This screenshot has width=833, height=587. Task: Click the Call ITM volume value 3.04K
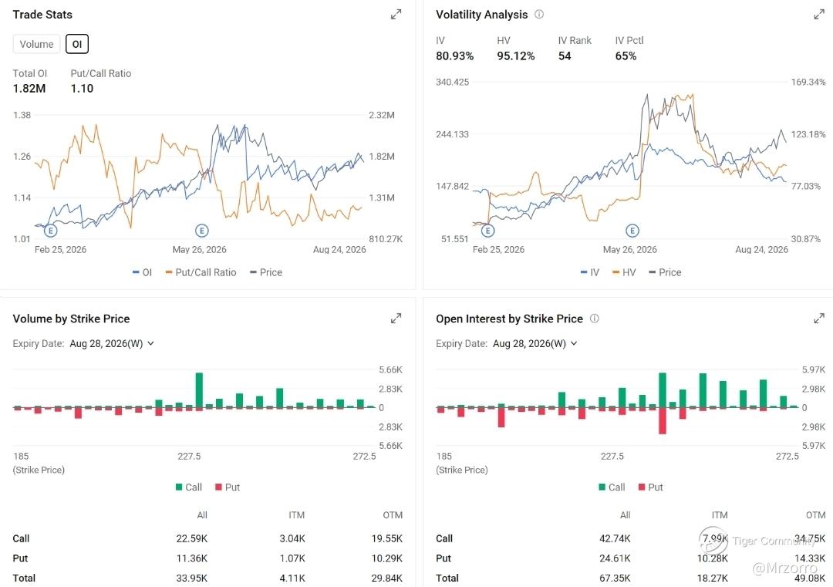292,538
